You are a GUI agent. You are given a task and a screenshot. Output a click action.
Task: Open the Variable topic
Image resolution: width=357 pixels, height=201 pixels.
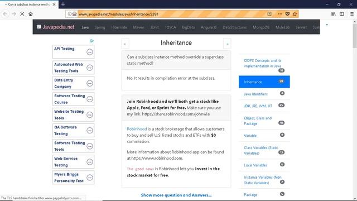coord(250,136)
